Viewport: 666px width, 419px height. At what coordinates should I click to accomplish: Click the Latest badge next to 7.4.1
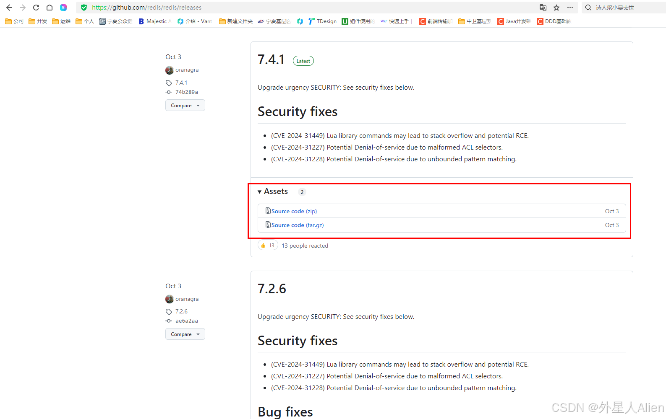pos(303,61)
